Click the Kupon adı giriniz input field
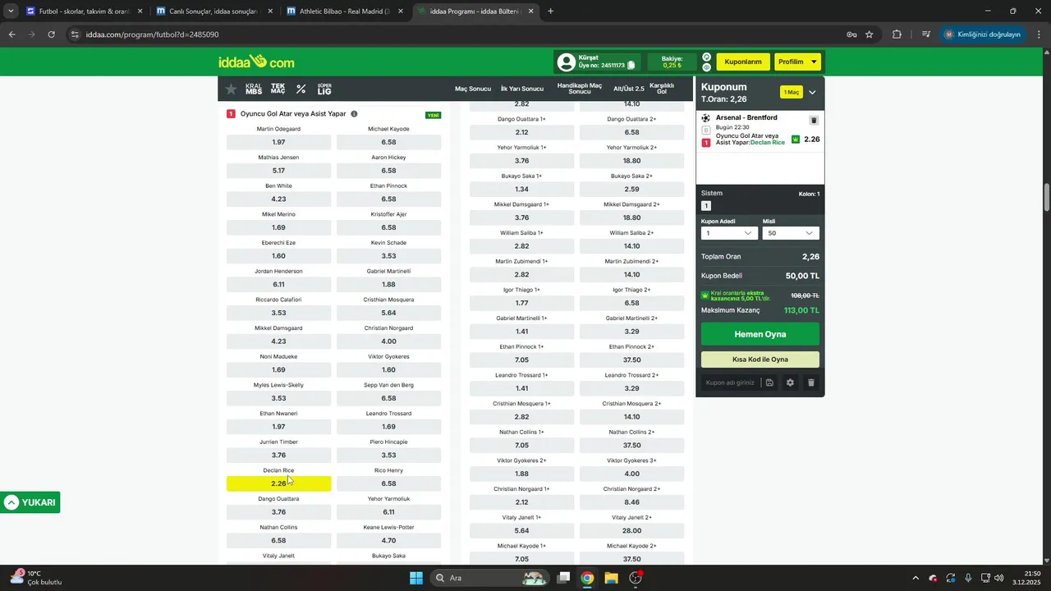 tap(730, 383)
